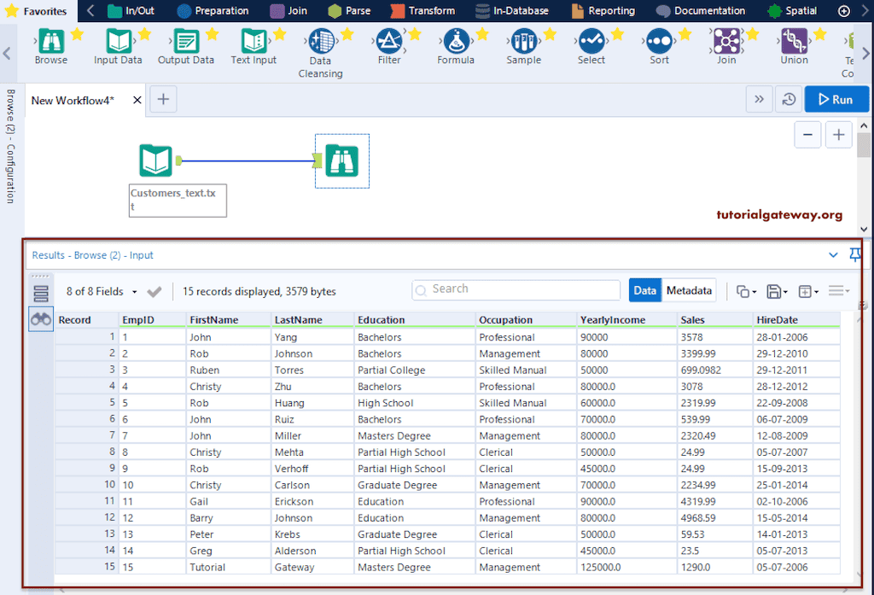874x595 pixels.
Task: Type a query in the results Search box
Action: (516, 289)
